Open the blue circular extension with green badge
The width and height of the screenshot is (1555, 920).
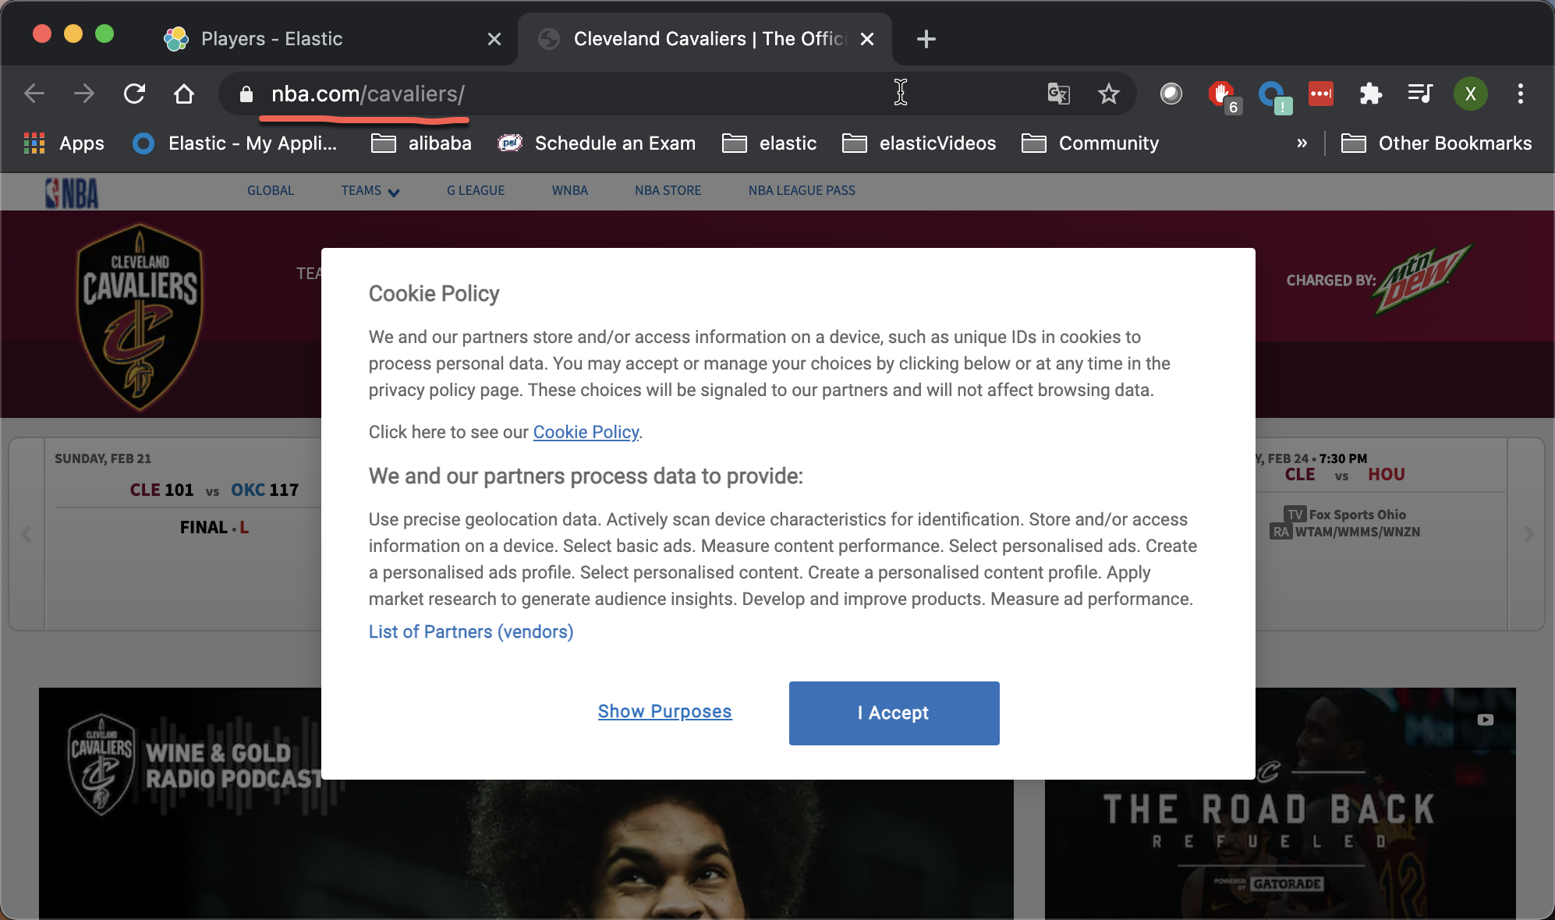point(1274,97)
